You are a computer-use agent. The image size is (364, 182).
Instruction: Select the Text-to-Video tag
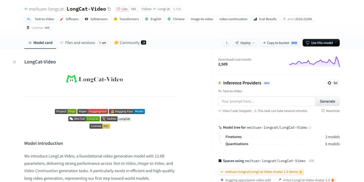click(x=41, y=19)
